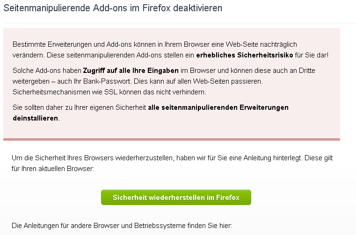This screenshot has height=235, width=356.
Task: Click the sentence Sicherheitsmechanismen wie SSL können das nicht verhindern
Action: tap(109, 92)
